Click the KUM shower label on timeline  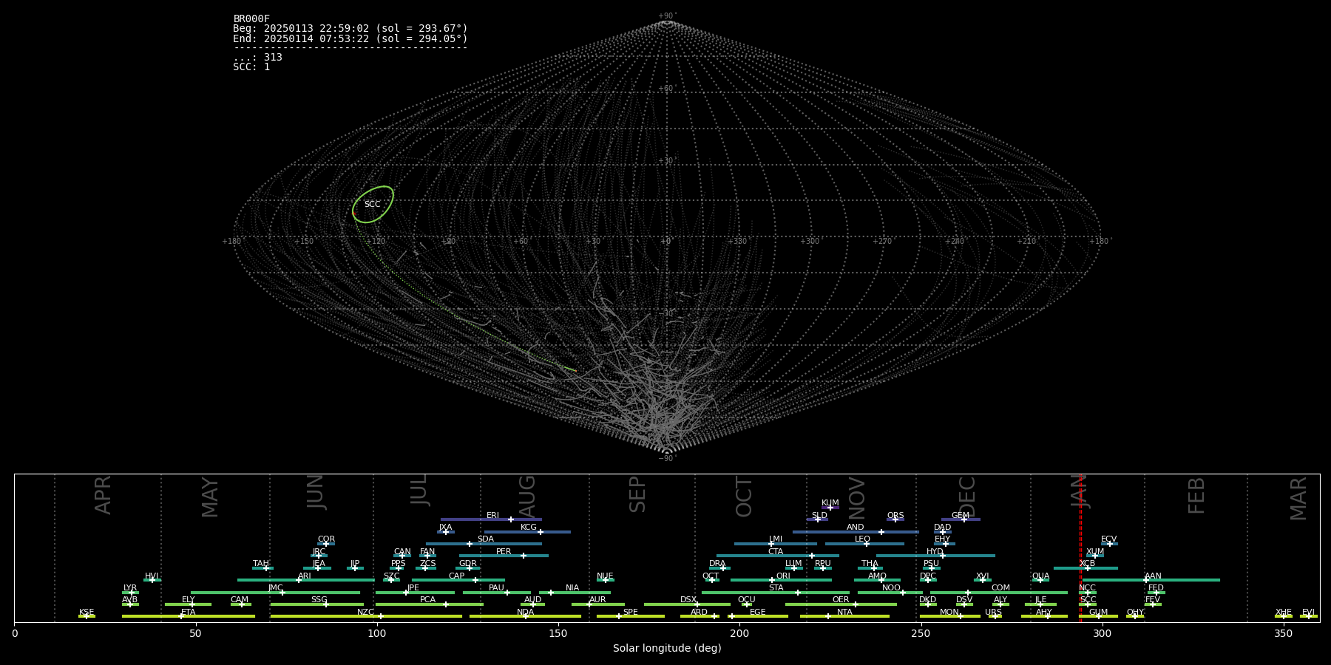click(x=830, y=503)
